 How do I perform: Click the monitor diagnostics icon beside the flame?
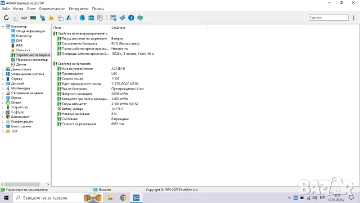pos(61,17)
